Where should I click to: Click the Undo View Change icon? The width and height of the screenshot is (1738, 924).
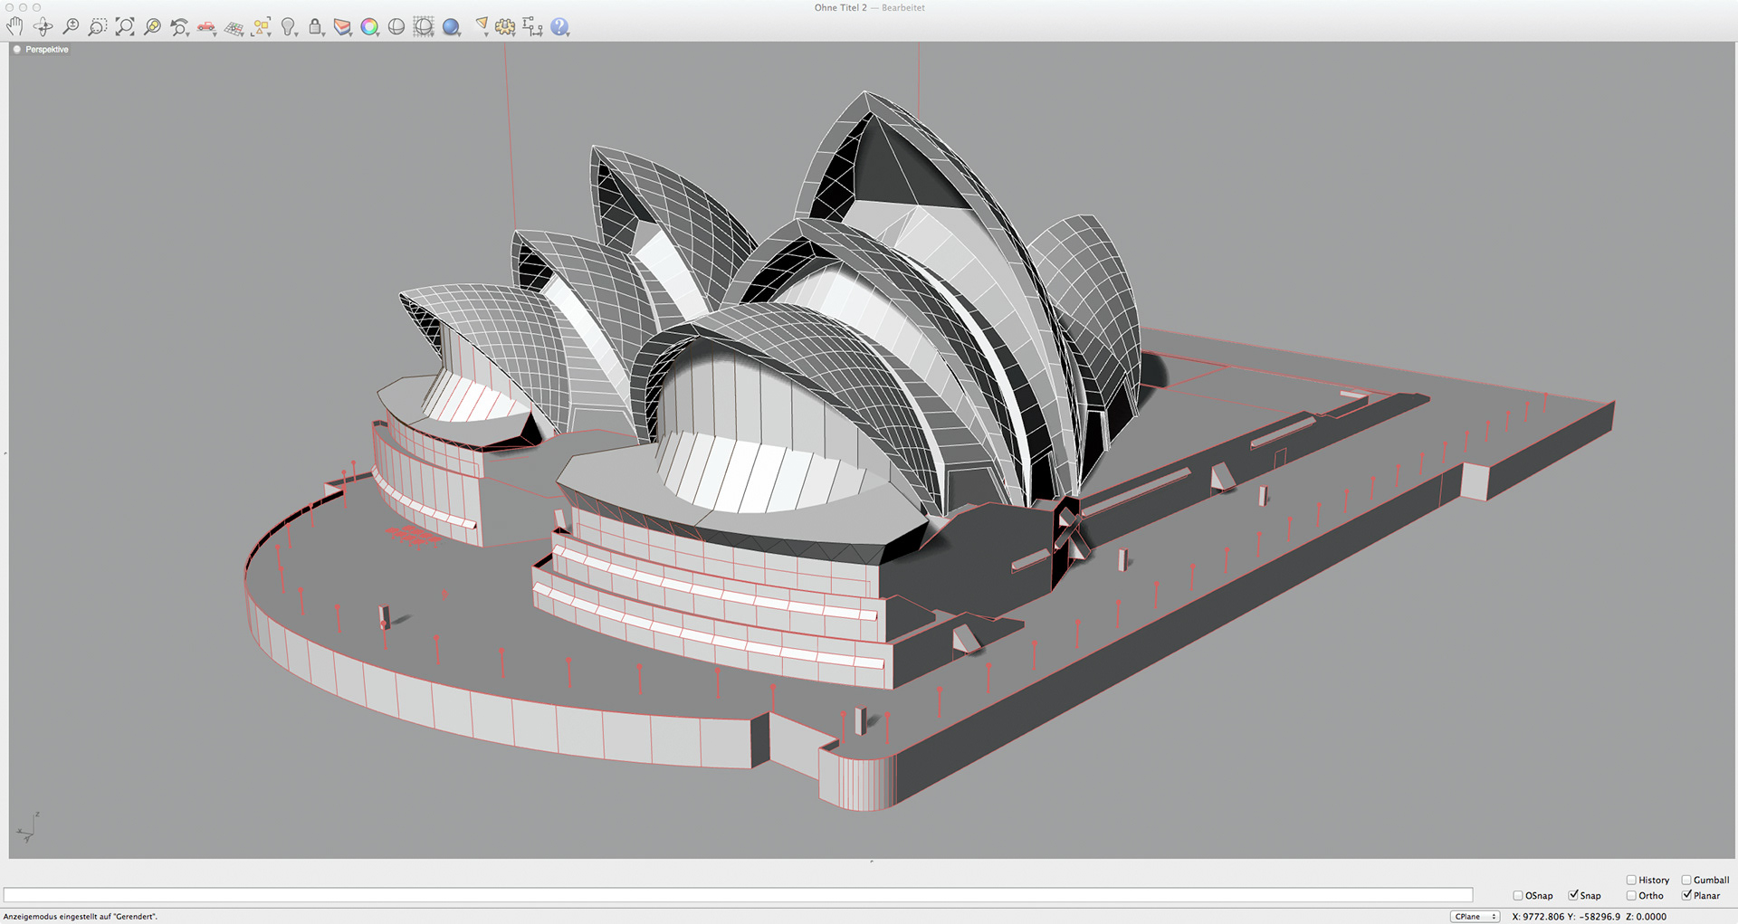coord(178,27)
